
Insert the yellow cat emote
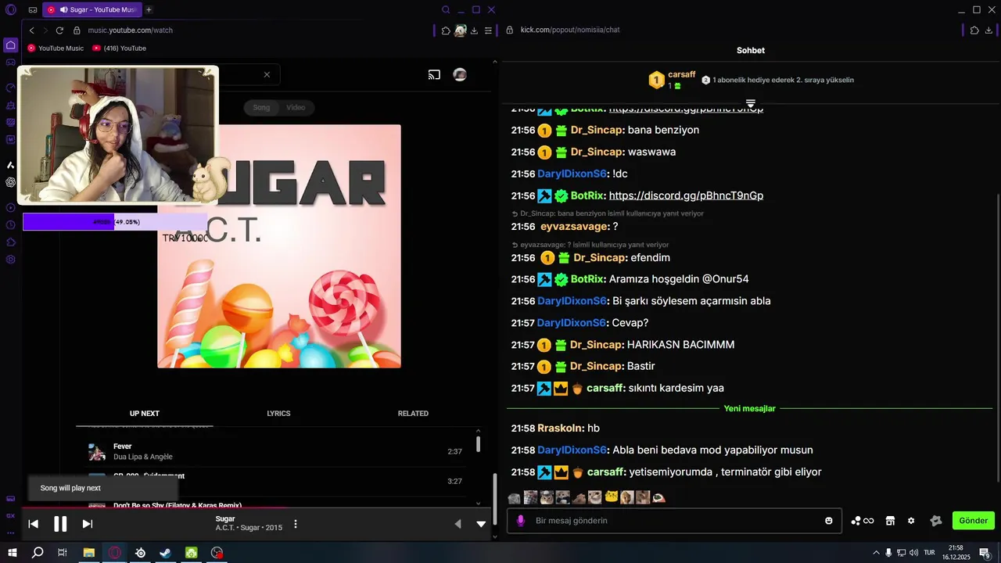pos(612,497)
